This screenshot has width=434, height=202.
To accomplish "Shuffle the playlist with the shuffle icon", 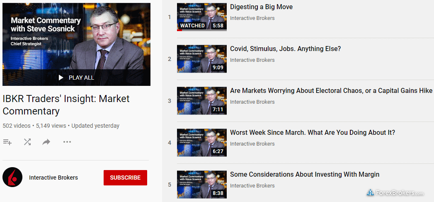I will point(27,142).
